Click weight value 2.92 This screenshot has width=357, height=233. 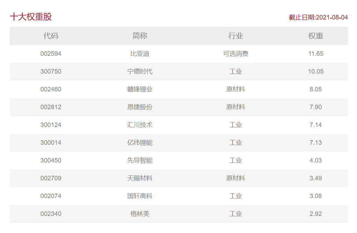tap(316, 214)
